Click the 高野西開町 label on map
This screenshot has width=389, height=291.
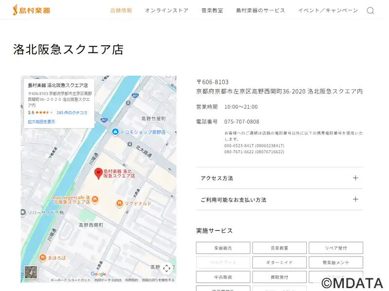click(x=91, y=225)
